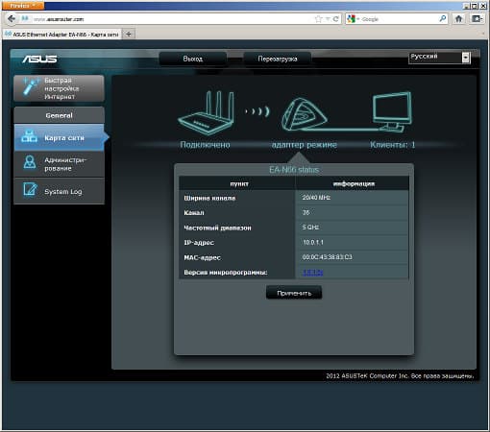Click the router icon with antennas
This screenshot has height=432, width=490.
coord(207,112)
